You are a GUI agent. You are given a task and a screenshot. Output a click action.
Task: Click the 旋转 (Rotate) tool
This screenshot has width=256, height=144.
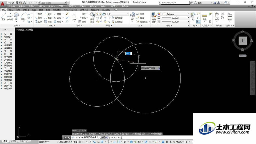click(48, 14)
